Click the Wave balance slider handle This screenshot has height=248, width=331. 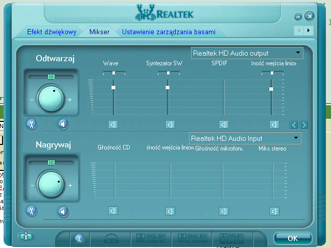[113, 73]
